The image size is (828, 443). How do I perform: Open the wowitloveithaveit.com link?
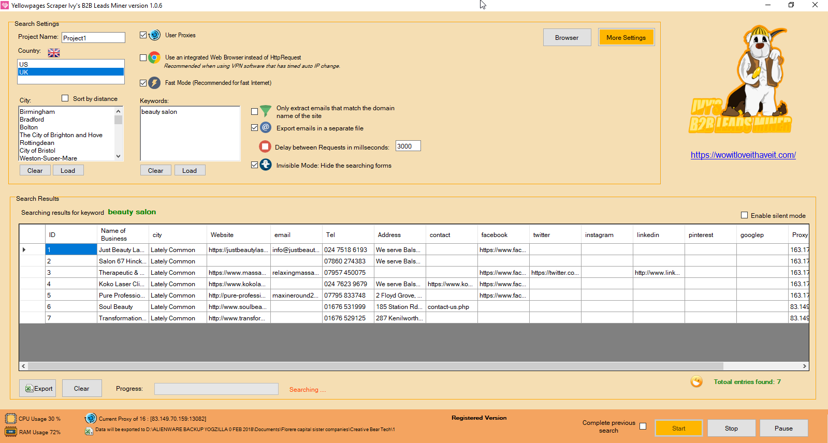click(743, 155)
